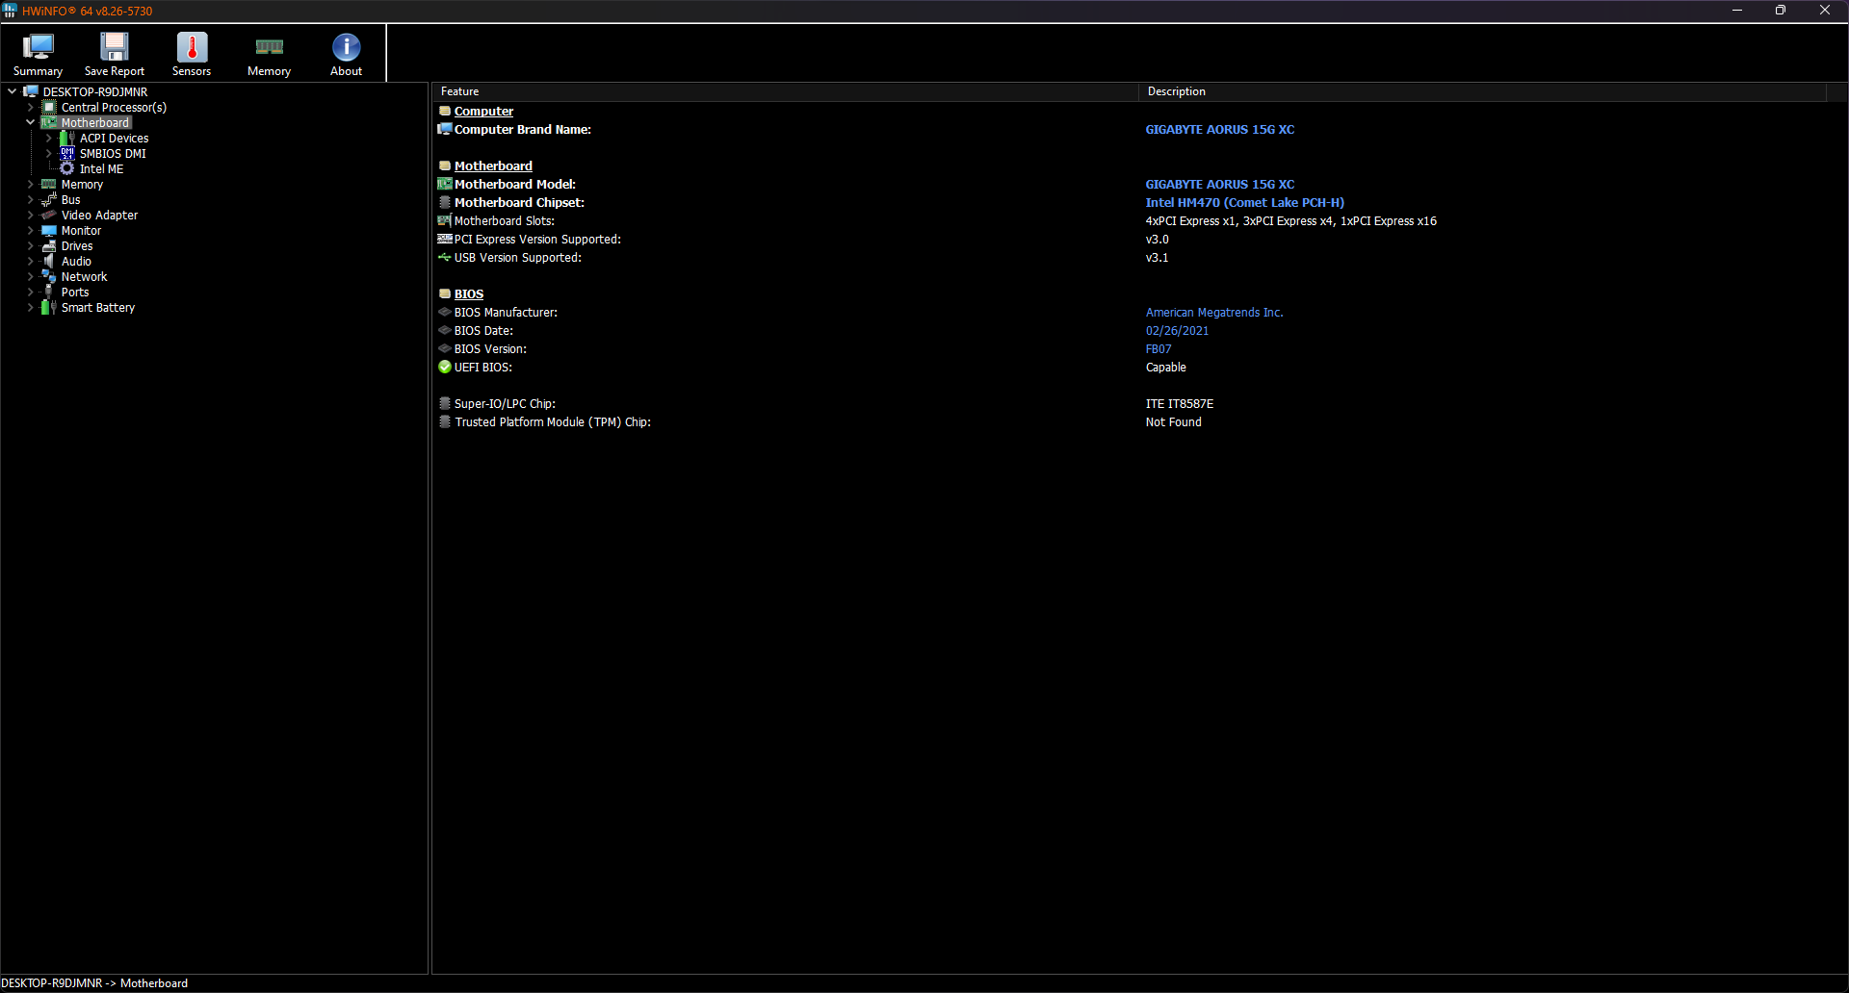This screenshot has height=993, width=1849.
Task: Click the ACPI Devices icon
Action: point(67,139)
